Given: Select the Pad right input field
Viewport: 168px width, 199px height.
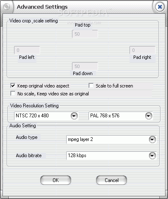Looking at the screenshot, I should click(x=142, y=50).
